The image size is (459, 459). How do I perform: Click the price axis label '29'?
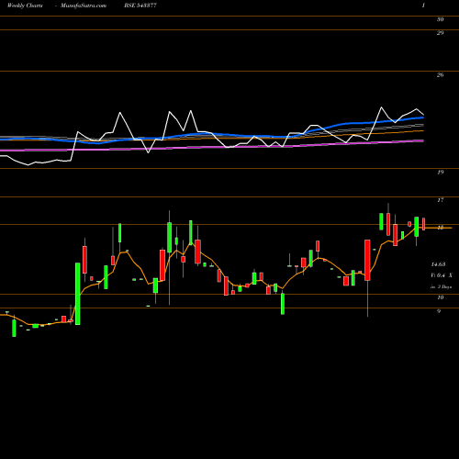440,33
